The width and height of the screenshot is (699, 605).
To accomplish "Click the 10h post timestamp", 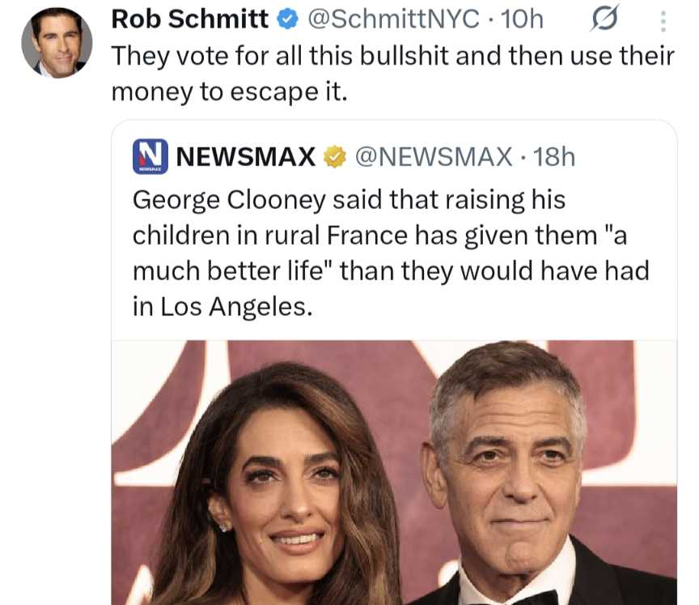I will 523,19.
